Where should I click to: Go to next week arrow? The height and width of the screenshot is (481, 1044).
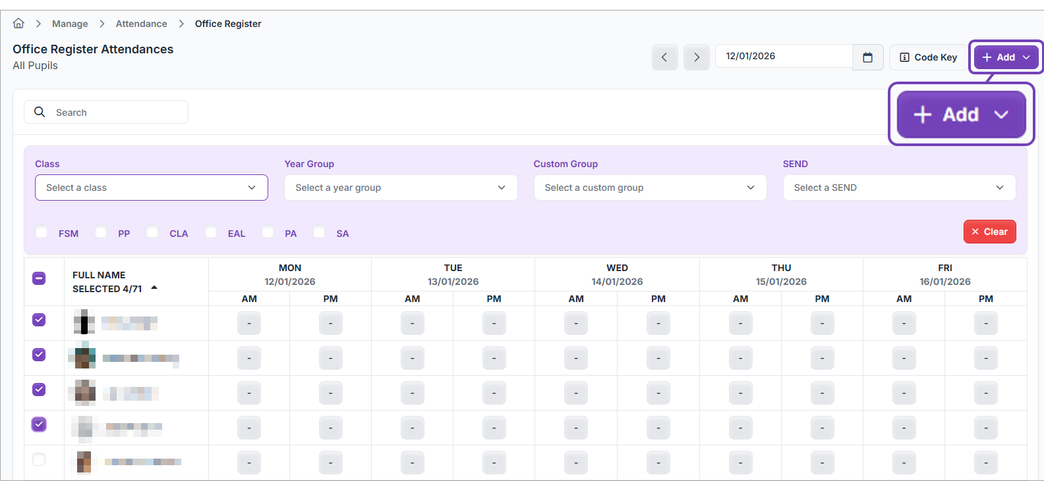coord(696,57)
